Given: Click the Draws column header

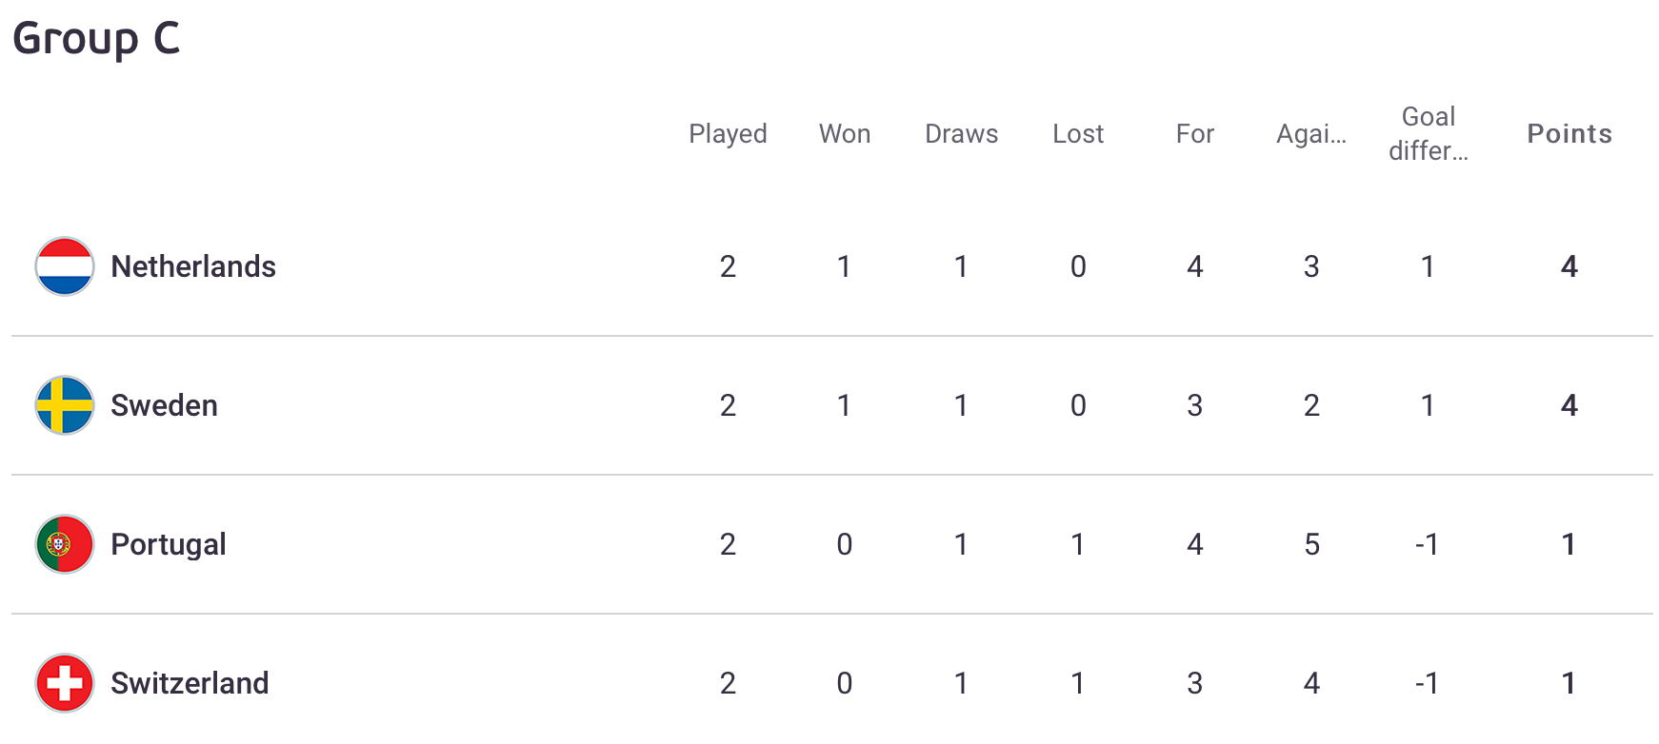Looking at the screenshot, I should (962, 133).
